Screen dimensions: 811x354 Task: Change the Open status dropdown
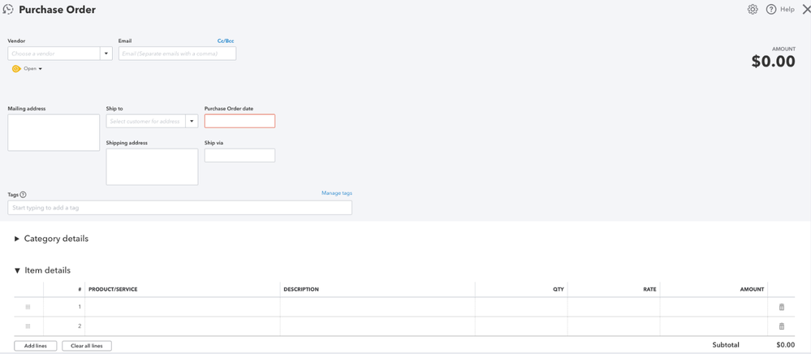[x=33, y=68]
